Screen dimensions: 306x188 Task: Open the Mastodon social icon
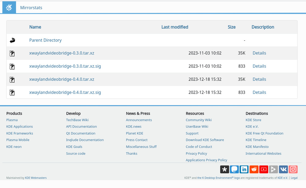point(234,169)
